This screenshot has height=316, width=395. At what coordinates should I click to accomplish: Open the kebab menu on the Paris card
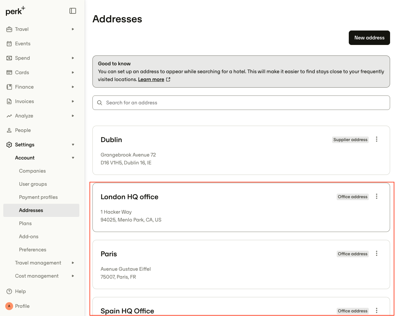click(377, 253)
